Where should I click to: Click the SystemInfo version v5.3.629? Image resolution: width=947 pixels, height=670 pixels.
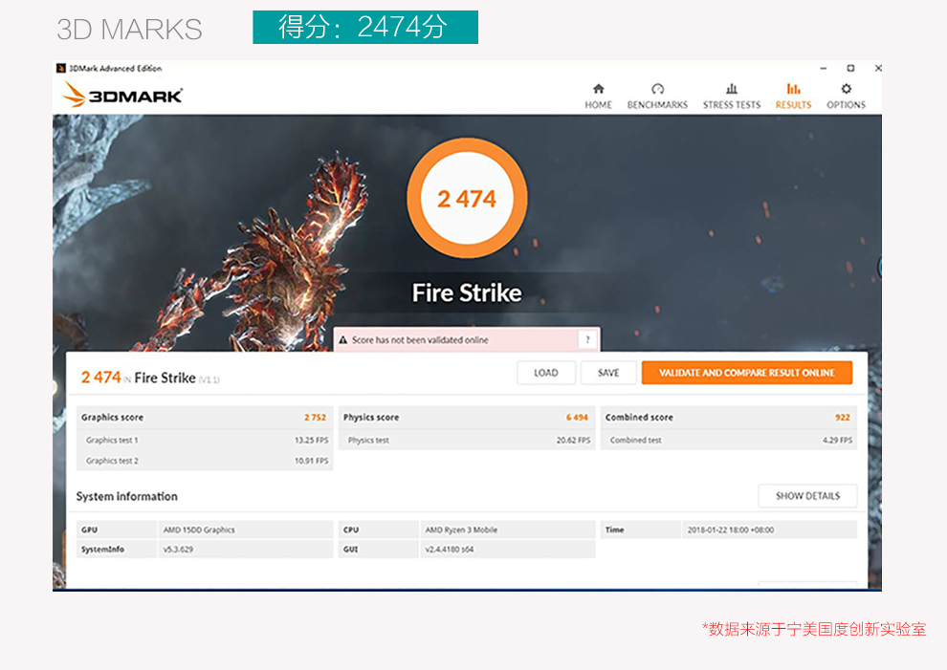pos(178,550)
